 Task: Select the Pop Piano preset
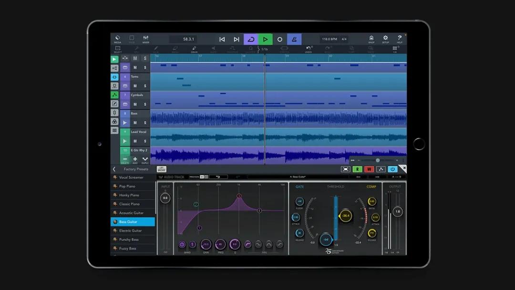(133, 186)
